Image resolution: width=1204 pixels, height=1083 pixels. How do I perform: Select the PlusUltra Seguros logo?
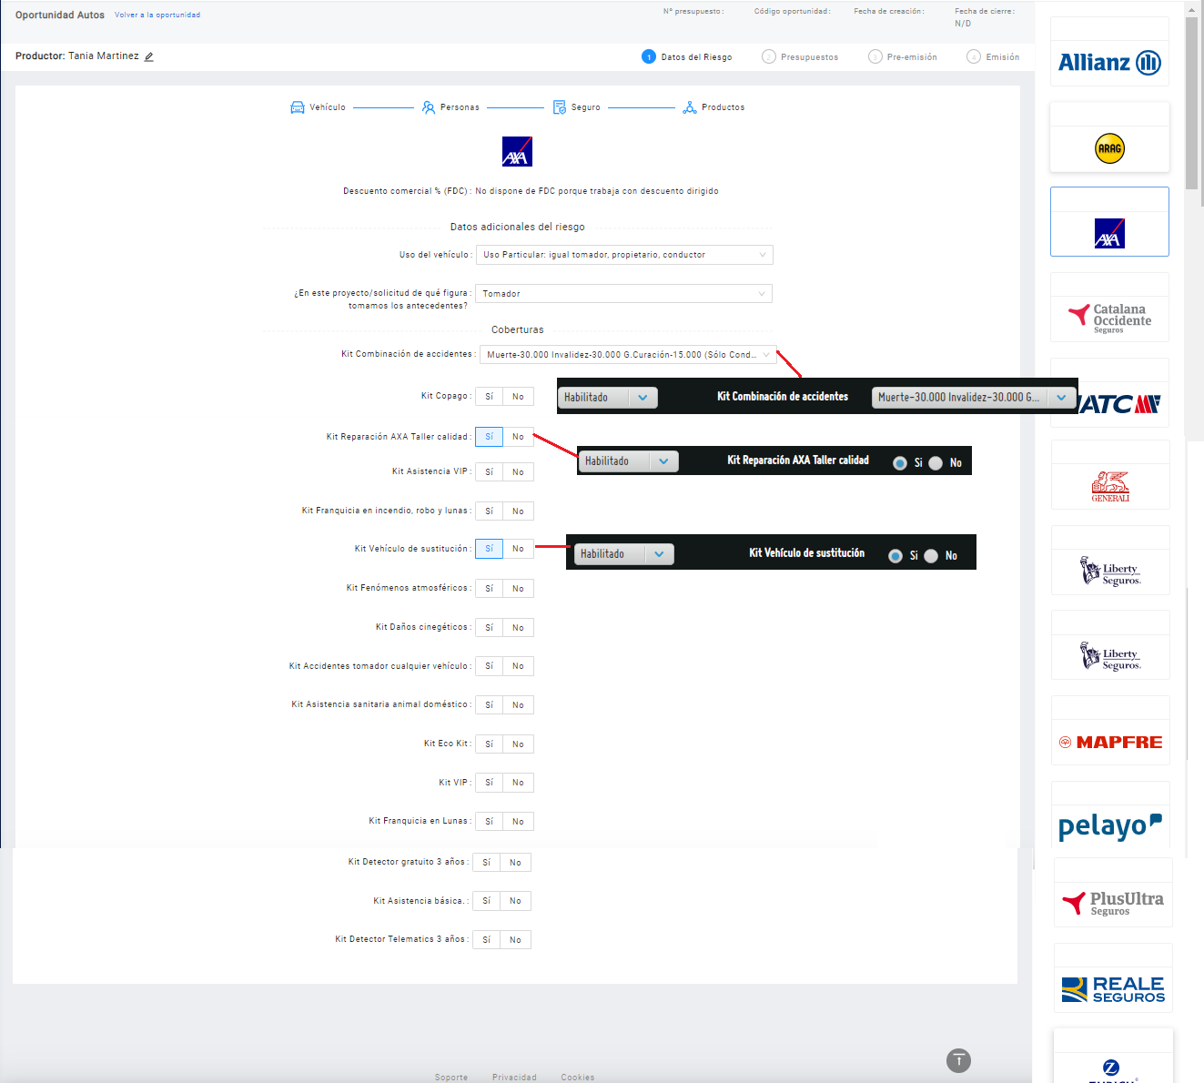coord(1113,903)
